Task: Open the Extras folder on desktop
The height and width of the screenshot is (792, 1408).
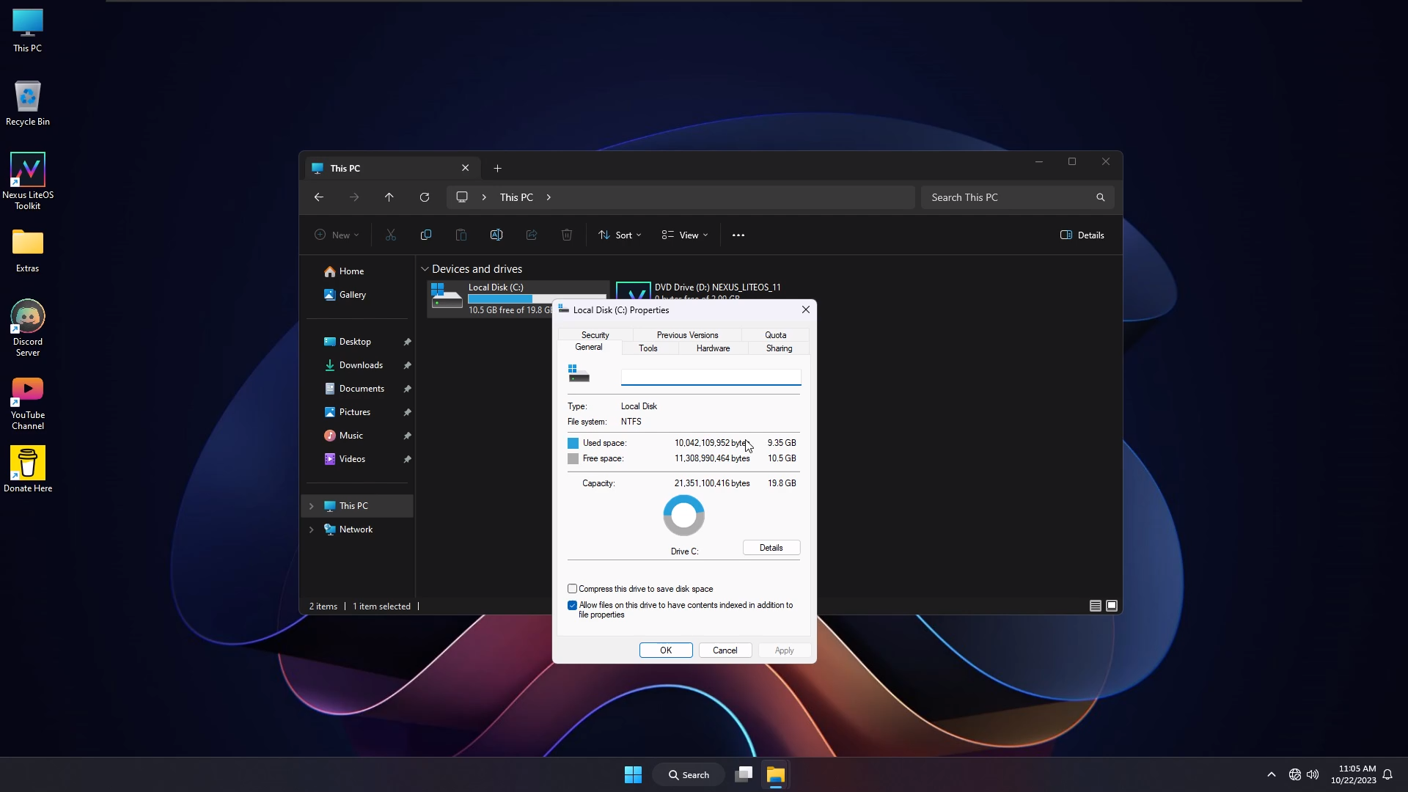Action: click(28, 251)
